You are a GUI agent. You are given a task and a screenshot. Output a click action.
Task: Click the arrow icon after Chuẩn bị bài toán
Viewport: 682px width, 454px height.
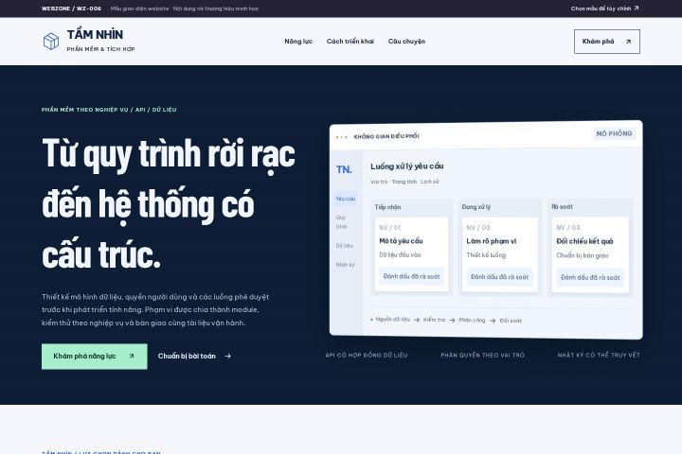[x=227, y=356]
